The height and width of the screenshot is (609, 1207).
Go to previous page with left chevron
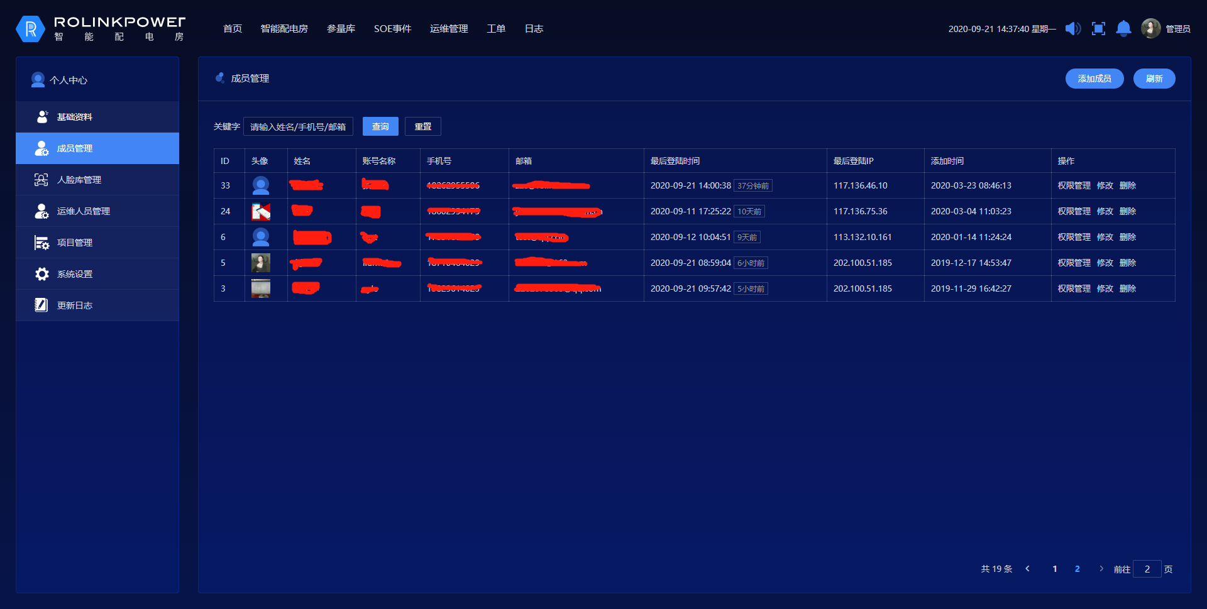tap(1028, 569)
